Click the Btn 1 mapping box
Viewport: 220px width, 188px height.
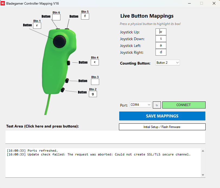[x=37, y=26]
